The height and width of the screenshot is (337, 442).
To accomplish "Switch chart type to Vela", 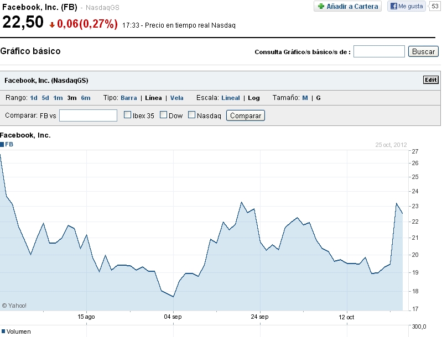I will point(176,98).
